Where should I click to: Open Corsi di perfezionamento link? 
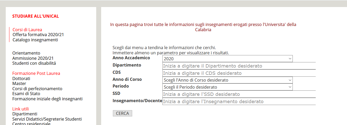click(x=37, y=89)
